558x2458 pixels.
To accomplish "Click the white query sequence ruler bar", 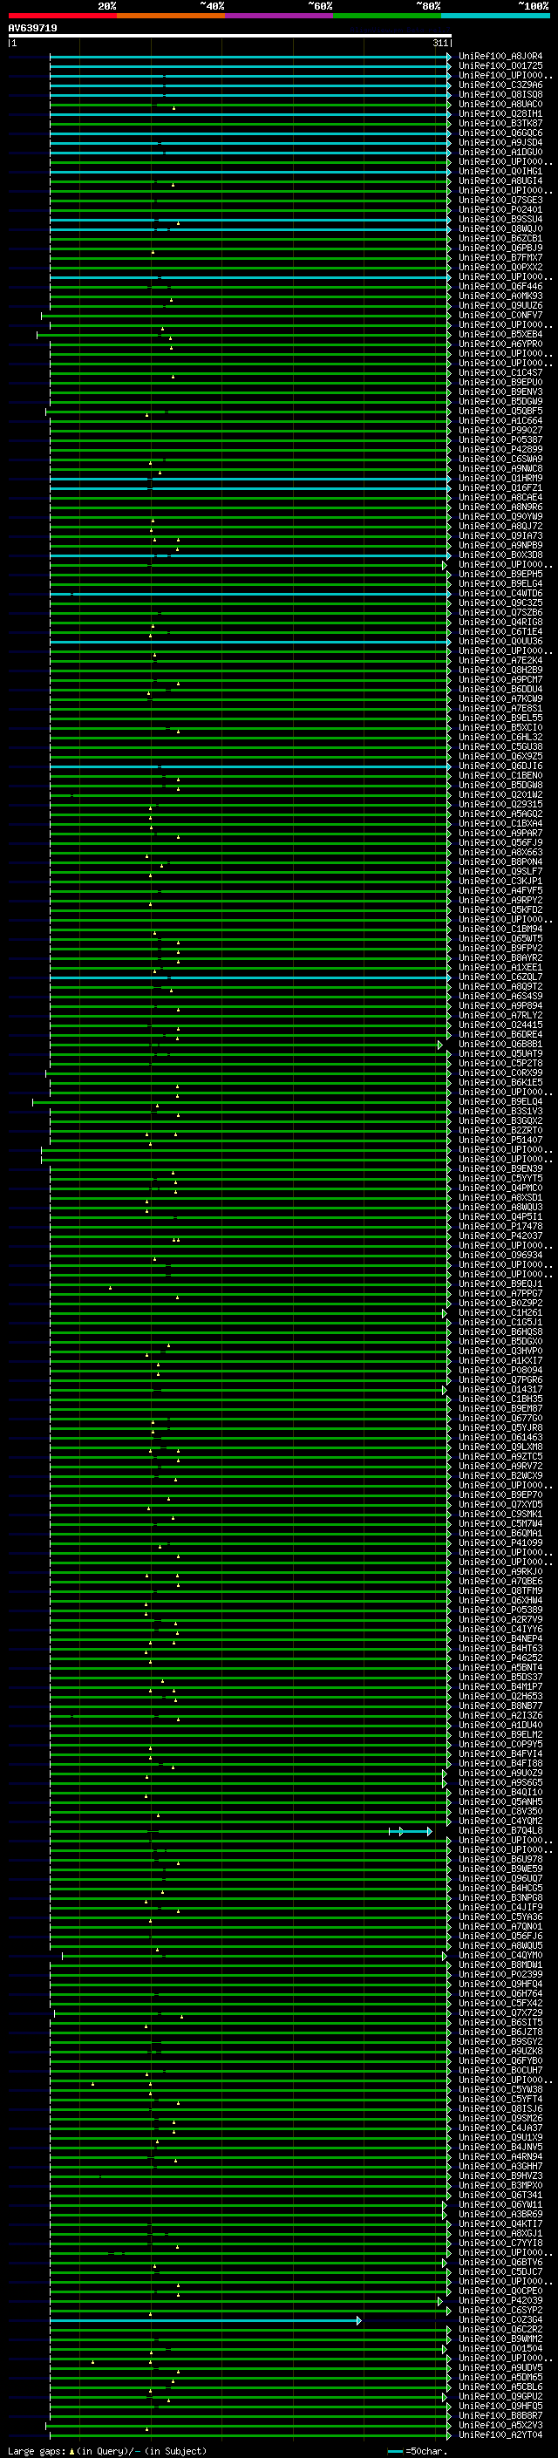I will point(230,35).
